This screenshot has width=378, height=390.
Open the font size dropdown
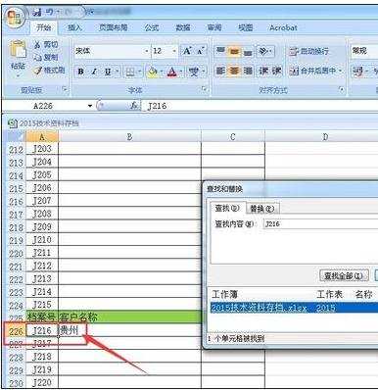click(x=174, y=51)
